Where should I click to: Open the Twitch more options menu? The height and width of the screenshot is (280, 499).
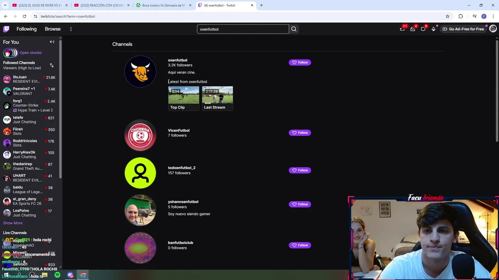[71, 29]
